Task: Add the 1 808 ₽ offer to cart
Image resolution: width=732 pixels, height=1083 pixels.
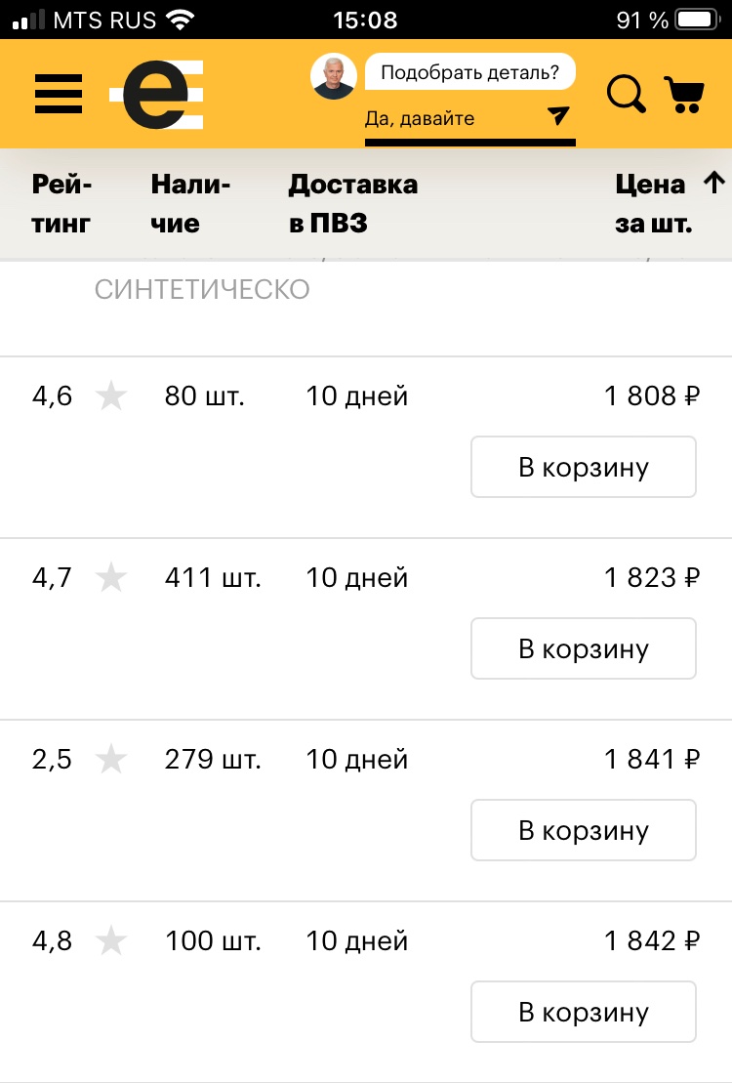Action: click(x=584, y=467)
